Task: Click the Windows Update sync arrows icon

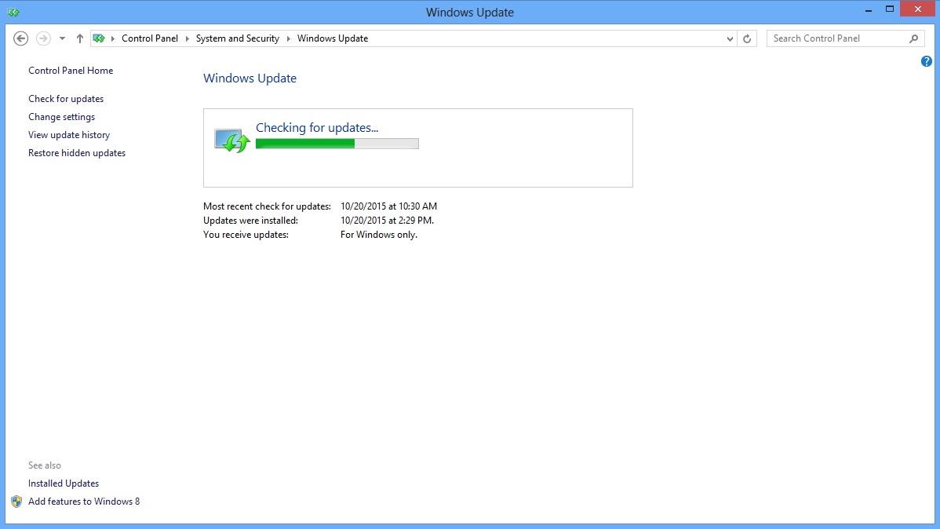Action: [x=232, y=140]
